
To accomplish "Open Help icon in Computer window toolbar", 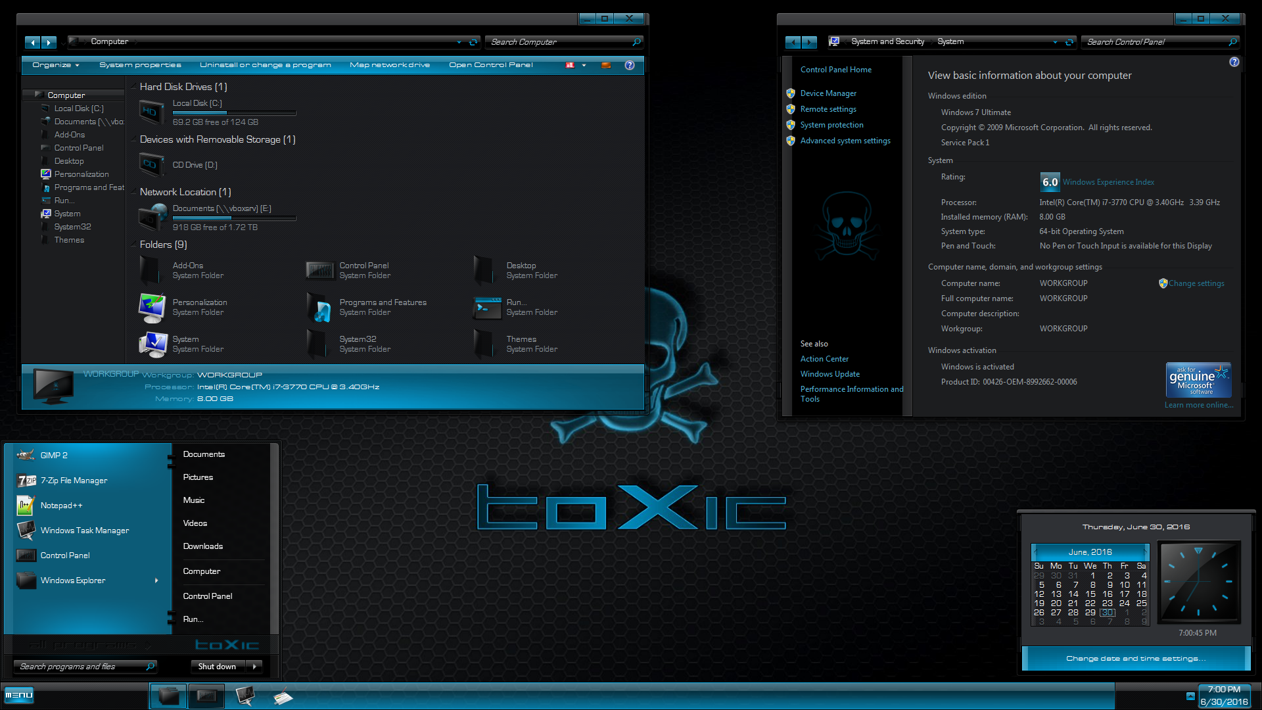I will pyautogui.click(x=630, y=65).
